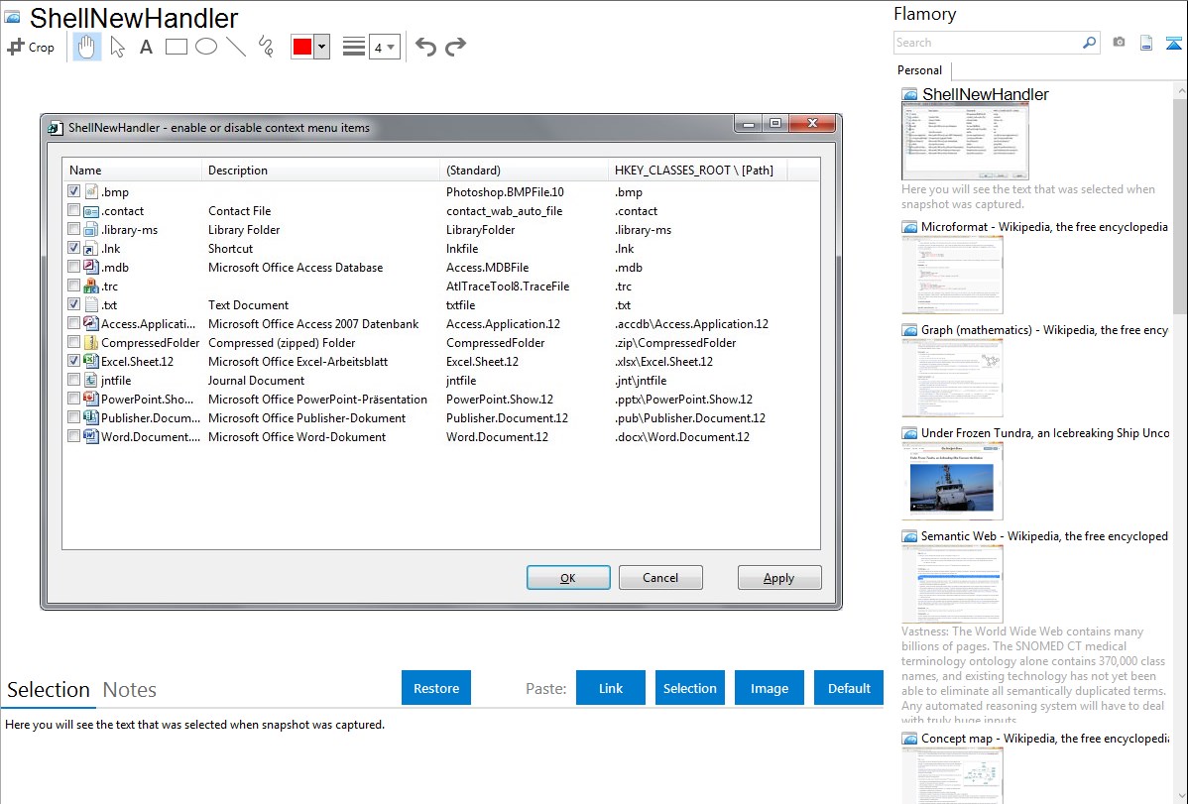Click the jntfile journal icon

tap(91, 380)
